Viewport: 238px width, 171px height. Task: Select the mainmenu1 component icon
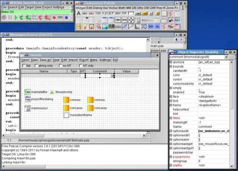pos(28,108)
